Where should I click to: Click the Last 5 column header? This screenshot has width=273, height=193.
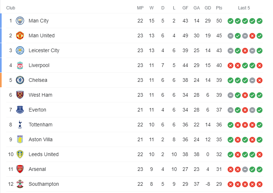(244, 8)
